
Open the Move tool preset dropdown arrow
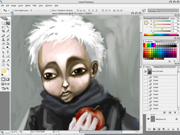(9, 11)
